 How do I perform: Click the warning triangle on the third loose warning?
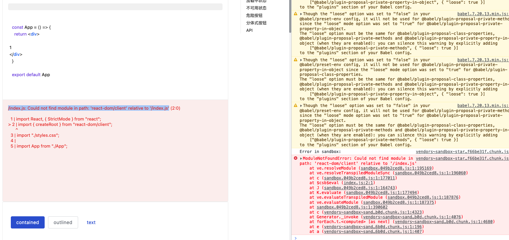[x=295, y=105]
